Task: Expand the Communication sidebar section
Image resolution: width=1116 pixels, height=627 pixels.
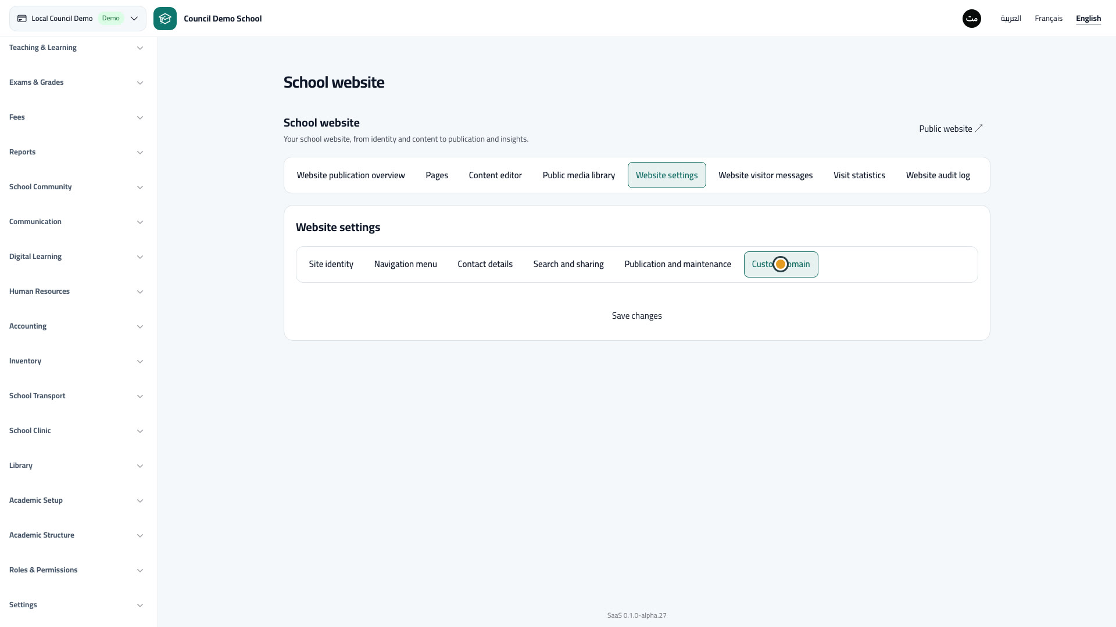Action: pos(76,222)
